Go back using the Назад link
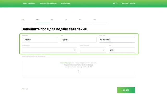Screen dimensions: 167x94 tap(25, 89)
